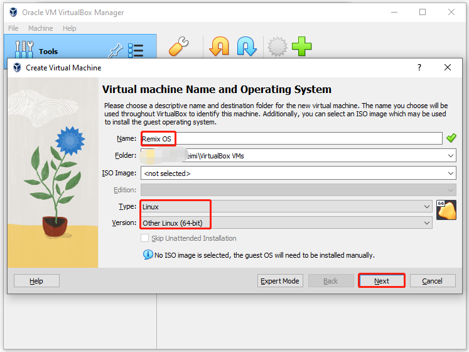The height and width of the screenshot is (352, 469).
Task: Click the Preferences wrench icon in toolbar
Action: point(179,47)
